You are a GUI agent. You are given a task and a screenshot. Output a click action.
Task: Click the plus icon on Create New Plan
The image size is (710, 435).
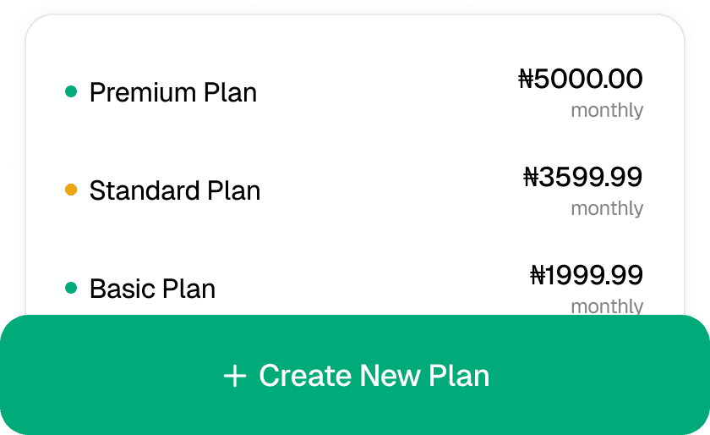pyautogui.click(x=234, y=376)
